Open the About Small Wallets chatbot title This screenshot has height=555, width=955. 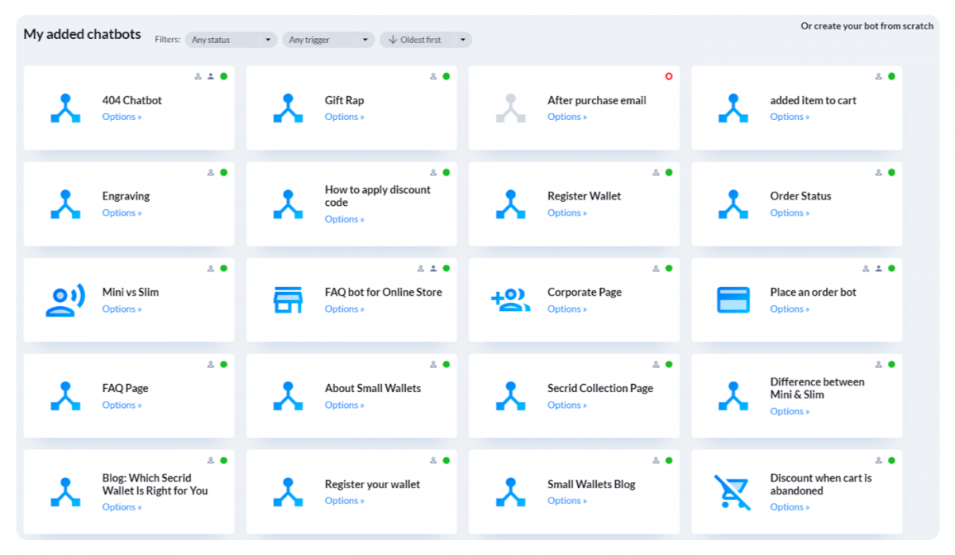372,388
